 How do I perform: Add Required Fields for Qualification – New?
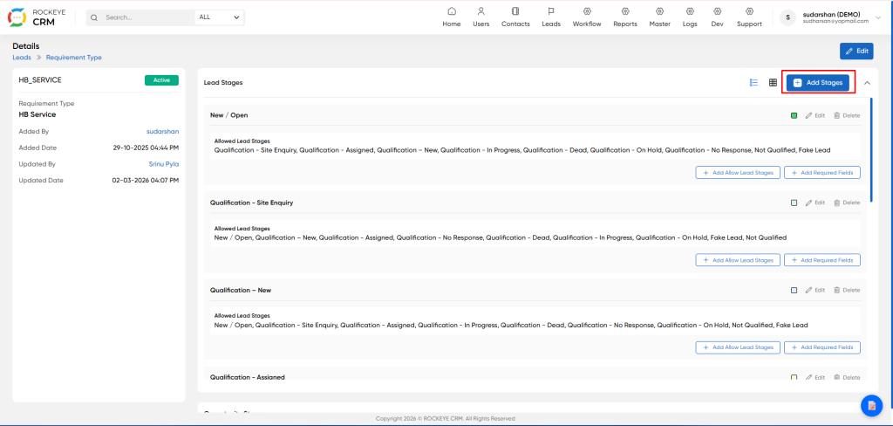pyautogui.click(x=821, y=347)
